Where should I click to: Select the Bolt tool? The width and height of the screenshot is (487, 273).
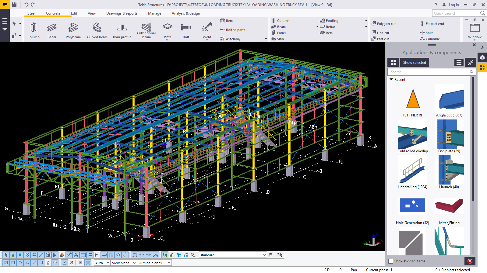pyautogui.click(x=186, y=30)
